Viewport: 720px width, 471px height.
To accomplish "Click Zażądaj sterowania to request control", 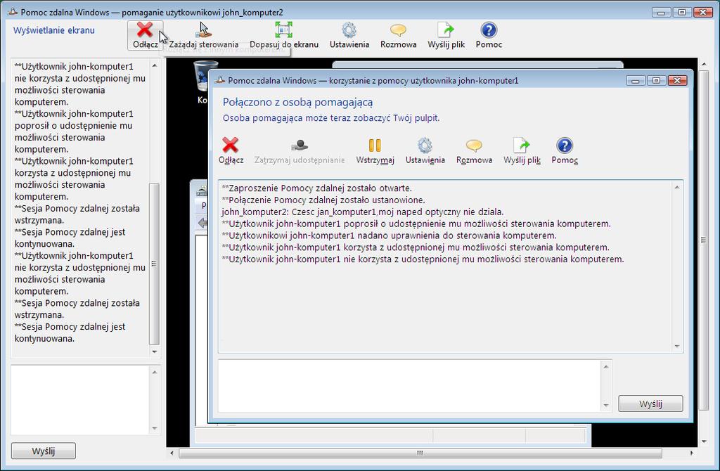I will tap(203, 35).
